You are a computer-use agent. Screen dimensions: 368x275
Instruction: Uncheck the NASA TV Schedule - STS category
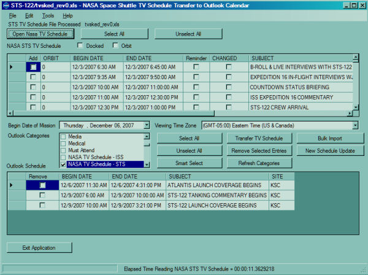point(63,164)
